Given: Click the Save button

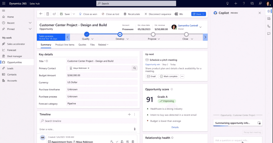Looking at the screenshot, I should pos(65,14).
